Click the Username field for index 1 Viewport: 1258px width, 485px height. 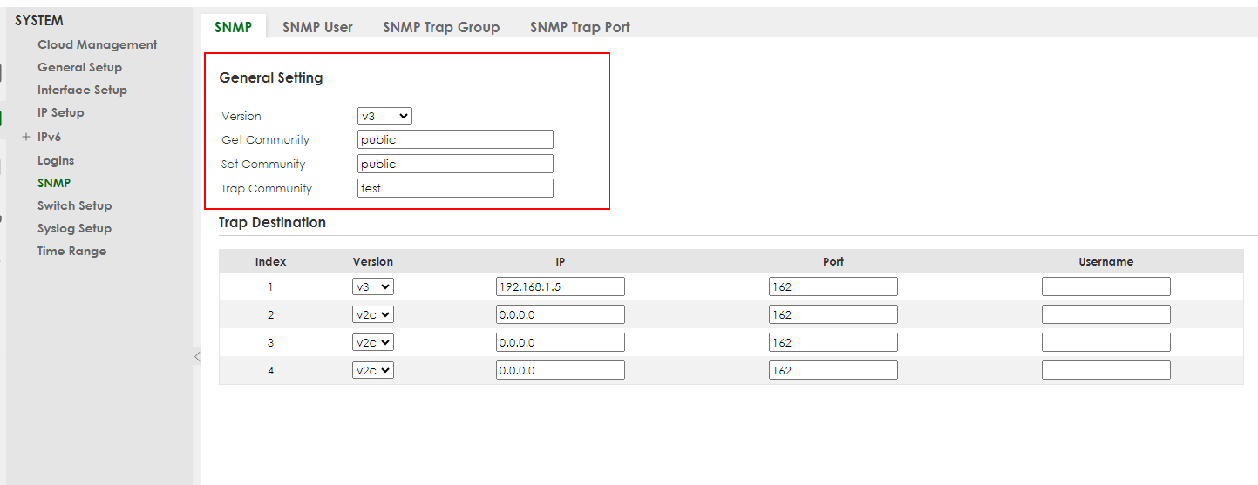click(1105, 286)
